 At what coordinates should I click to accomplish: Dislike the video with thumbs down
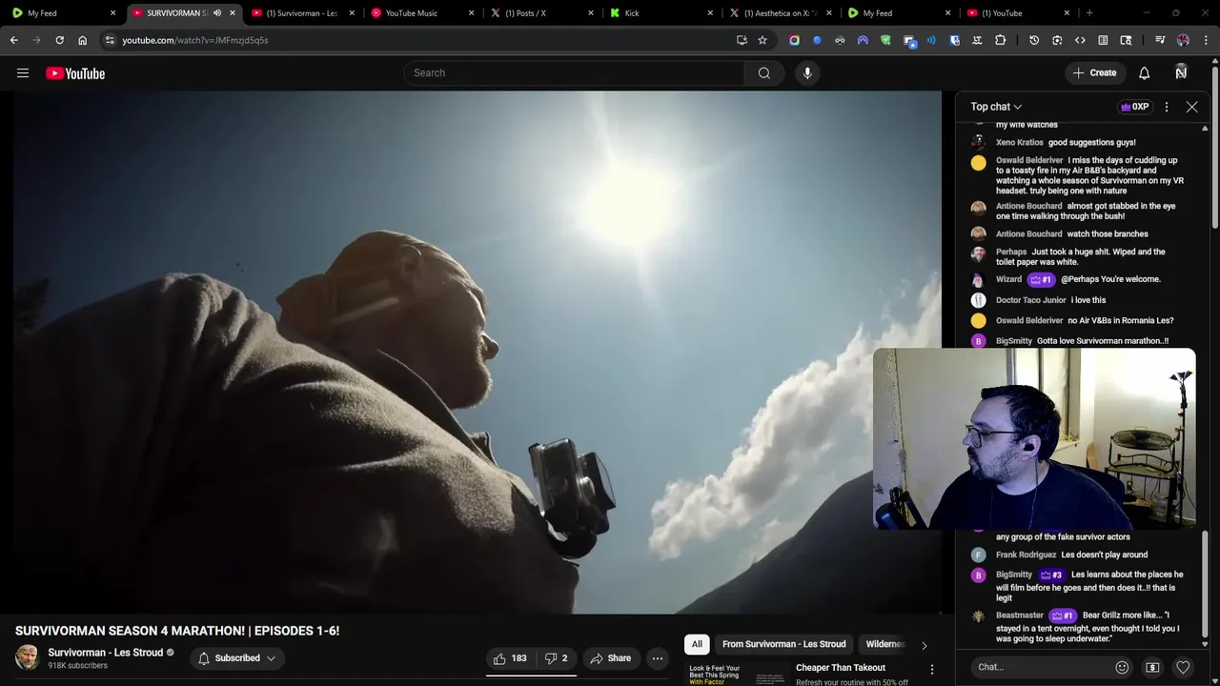click(557, 658)
